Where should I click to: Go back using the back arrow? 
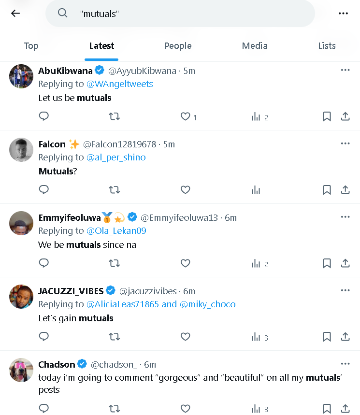(15, 13)
